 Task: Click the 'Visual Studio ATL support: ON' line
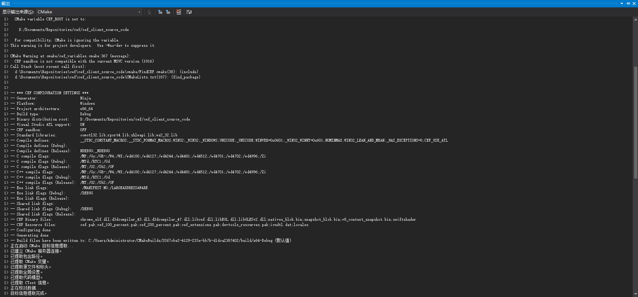(48, 125)
